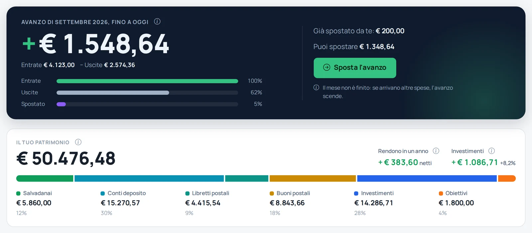Click the € 8.843,66 amount
Screen dimensions: 532x233
(287, 203)
